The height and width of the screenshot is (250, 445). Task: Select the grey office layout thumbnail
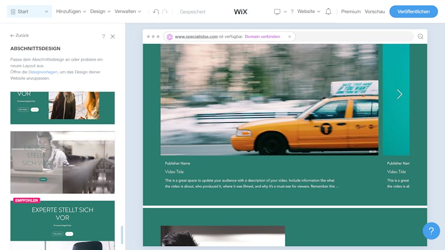[62, 162]
